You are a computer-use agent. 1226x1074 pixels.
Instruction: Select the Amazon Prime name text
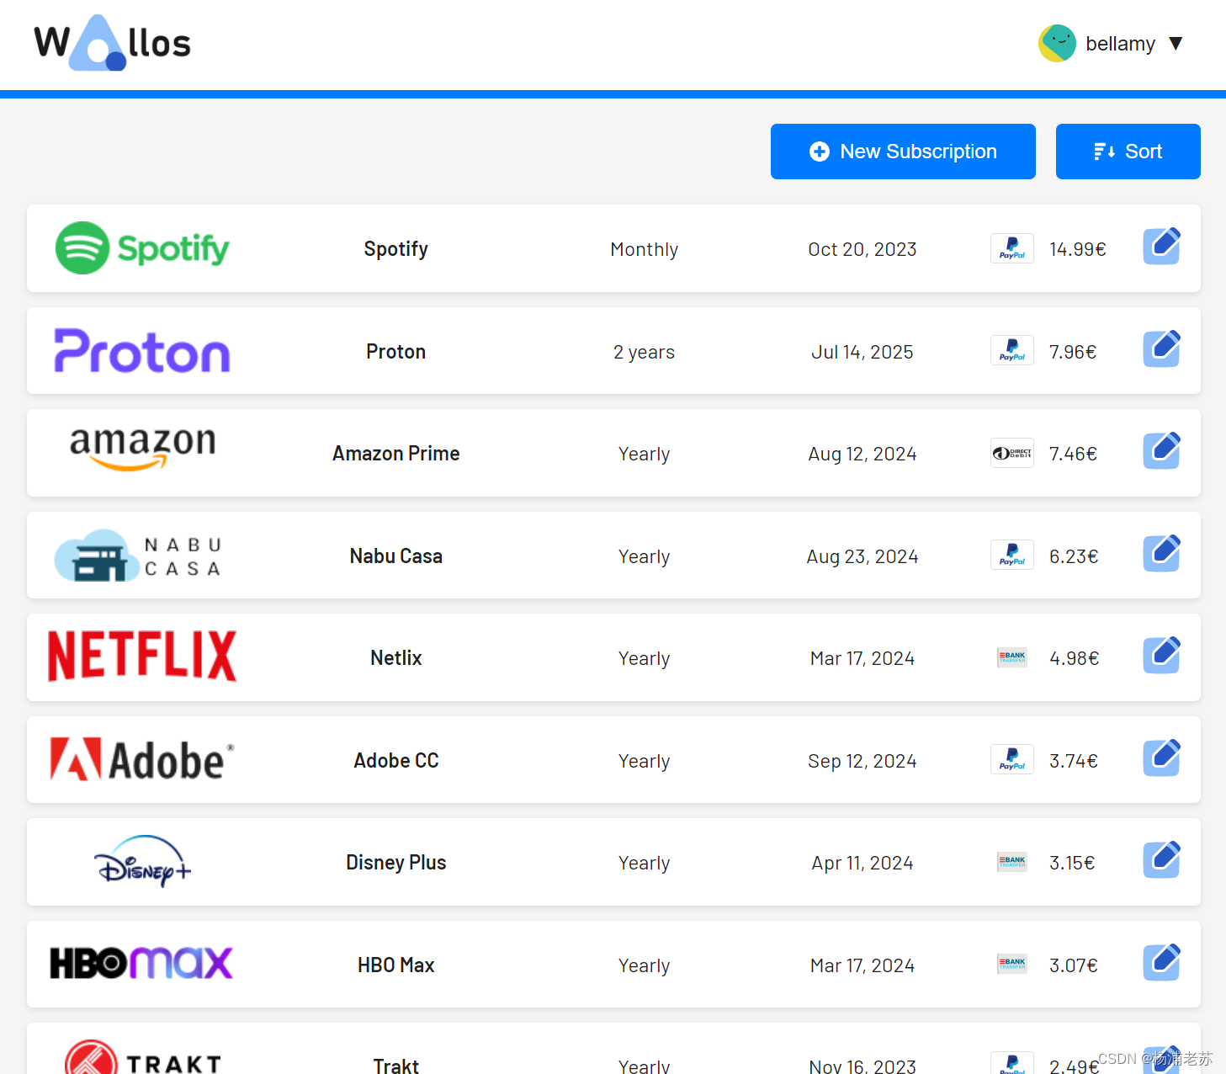click(396, 454)
